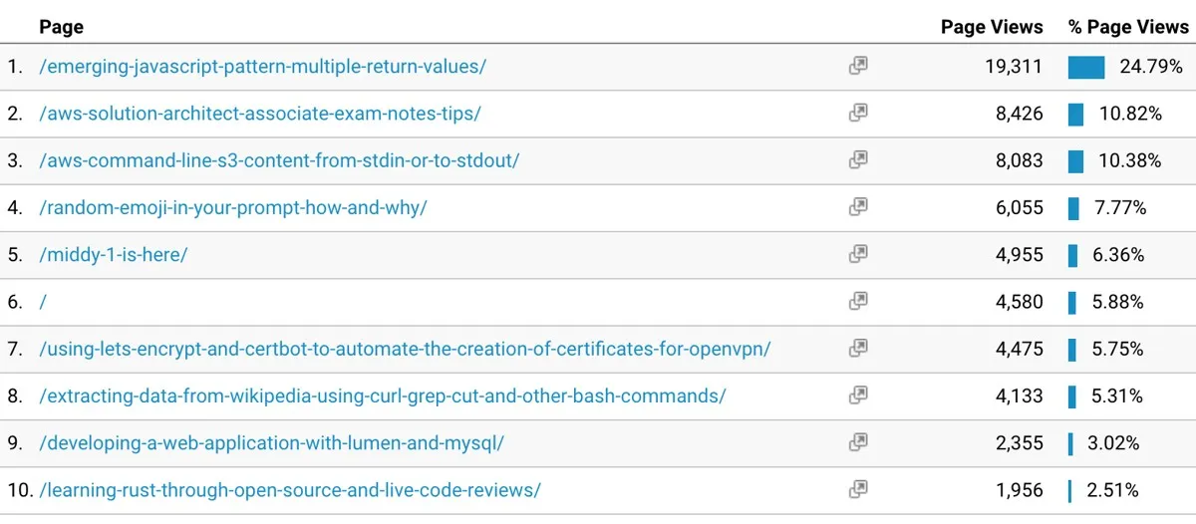Screen dimensions: 1196x524
Task: Sort by the Page Views column header
Action: tap(991, 27)
